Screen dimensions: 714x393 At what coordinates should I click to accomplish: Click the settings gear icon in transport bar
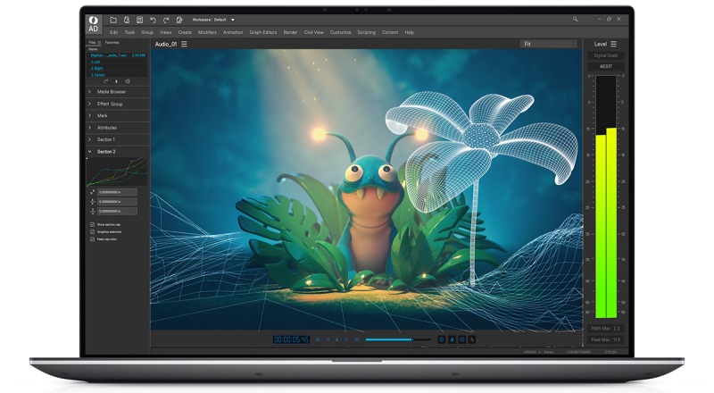coord(441,339)
